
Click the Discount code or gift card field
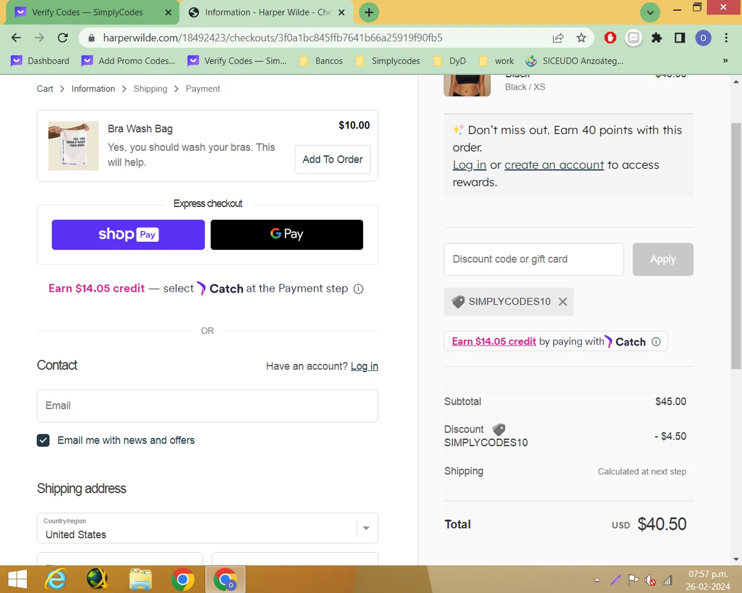pos(534,259)
